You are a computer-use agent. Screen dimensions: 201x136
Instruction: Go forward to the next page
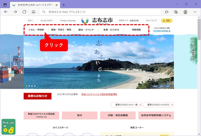coord(15,12)
